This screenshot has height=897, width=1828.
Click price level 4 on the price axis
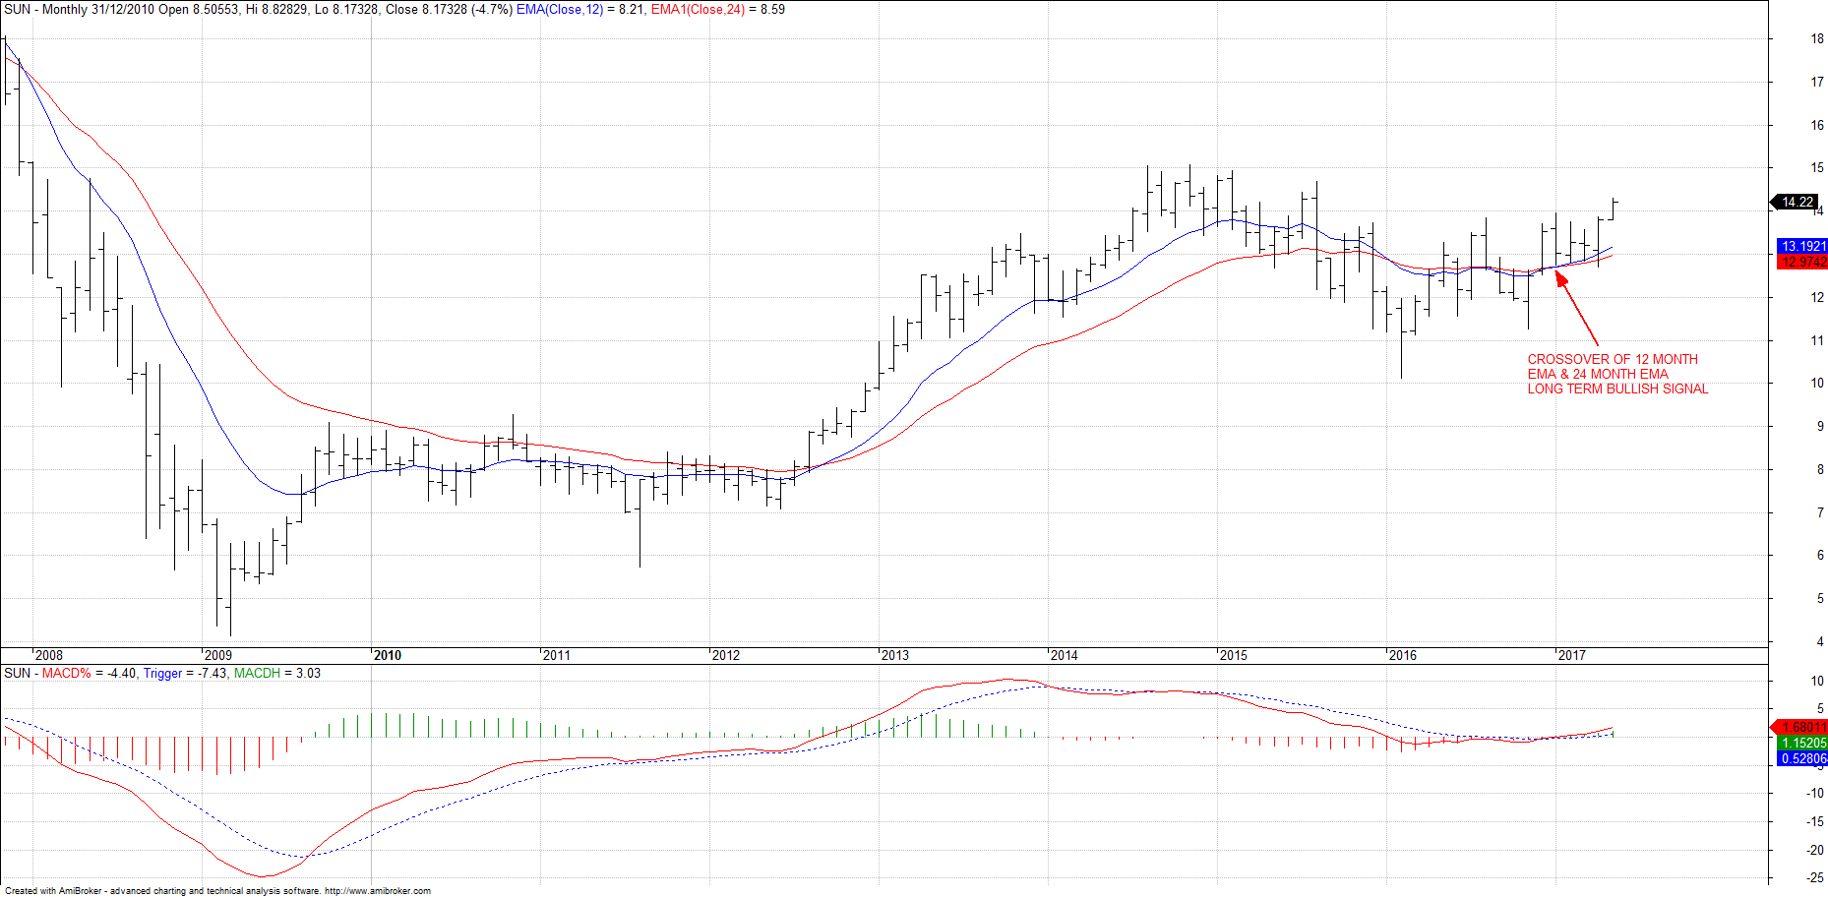coord(1820,641)
